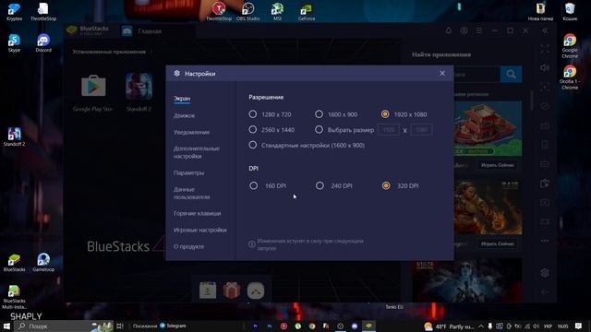Image resolution: width=591 pixels, height=332 pixels.
Task: Select the 1280 x 720 resolution option
Action: click(x=253, y=114)
